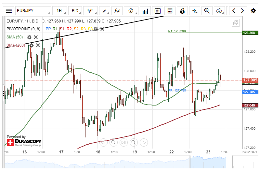This screenshot has width=260, height=170.
Task: Remove the SMA (50) indicator
Action: 36,37
